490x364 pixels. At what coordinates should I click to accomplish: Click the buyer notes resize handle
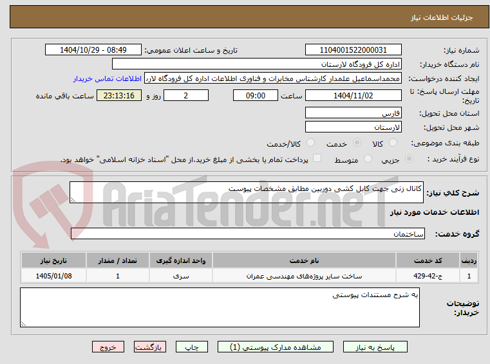tap(23, 324)
